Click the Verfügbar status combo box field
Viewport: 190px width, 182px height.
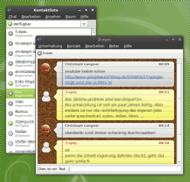click(x=43, y=24)
